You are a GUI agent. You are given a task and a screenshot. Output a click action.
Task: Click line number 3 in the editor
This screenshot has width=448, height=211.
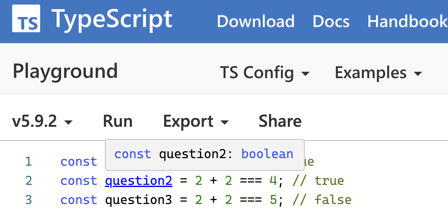point(28,199)
